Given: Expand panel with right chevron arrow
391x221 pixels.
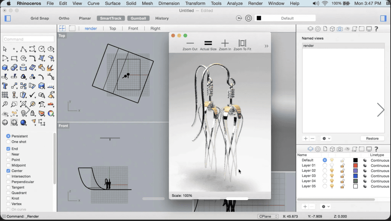Looking at the screenshot, I should tap(381, 110).
